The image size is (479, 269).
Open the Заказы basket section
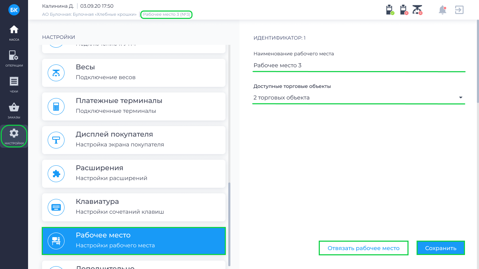14,111
